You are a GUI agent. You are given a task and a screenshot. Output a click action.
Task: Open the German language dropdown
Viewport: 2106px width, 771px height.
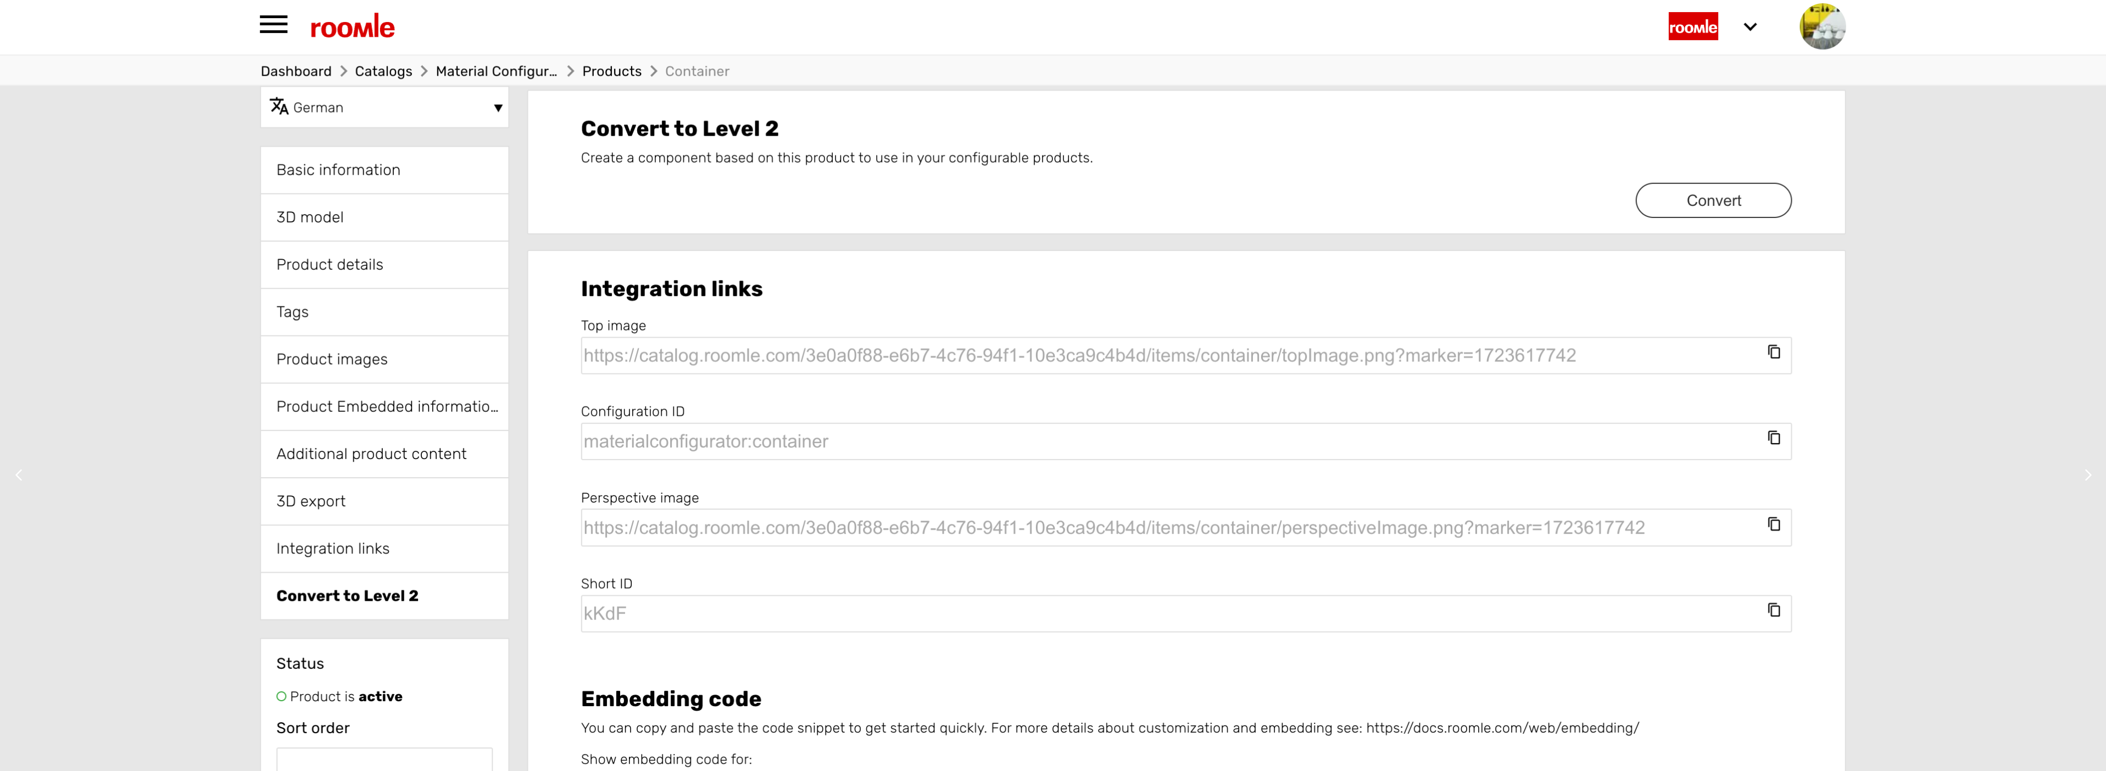[x=385, y=108]
